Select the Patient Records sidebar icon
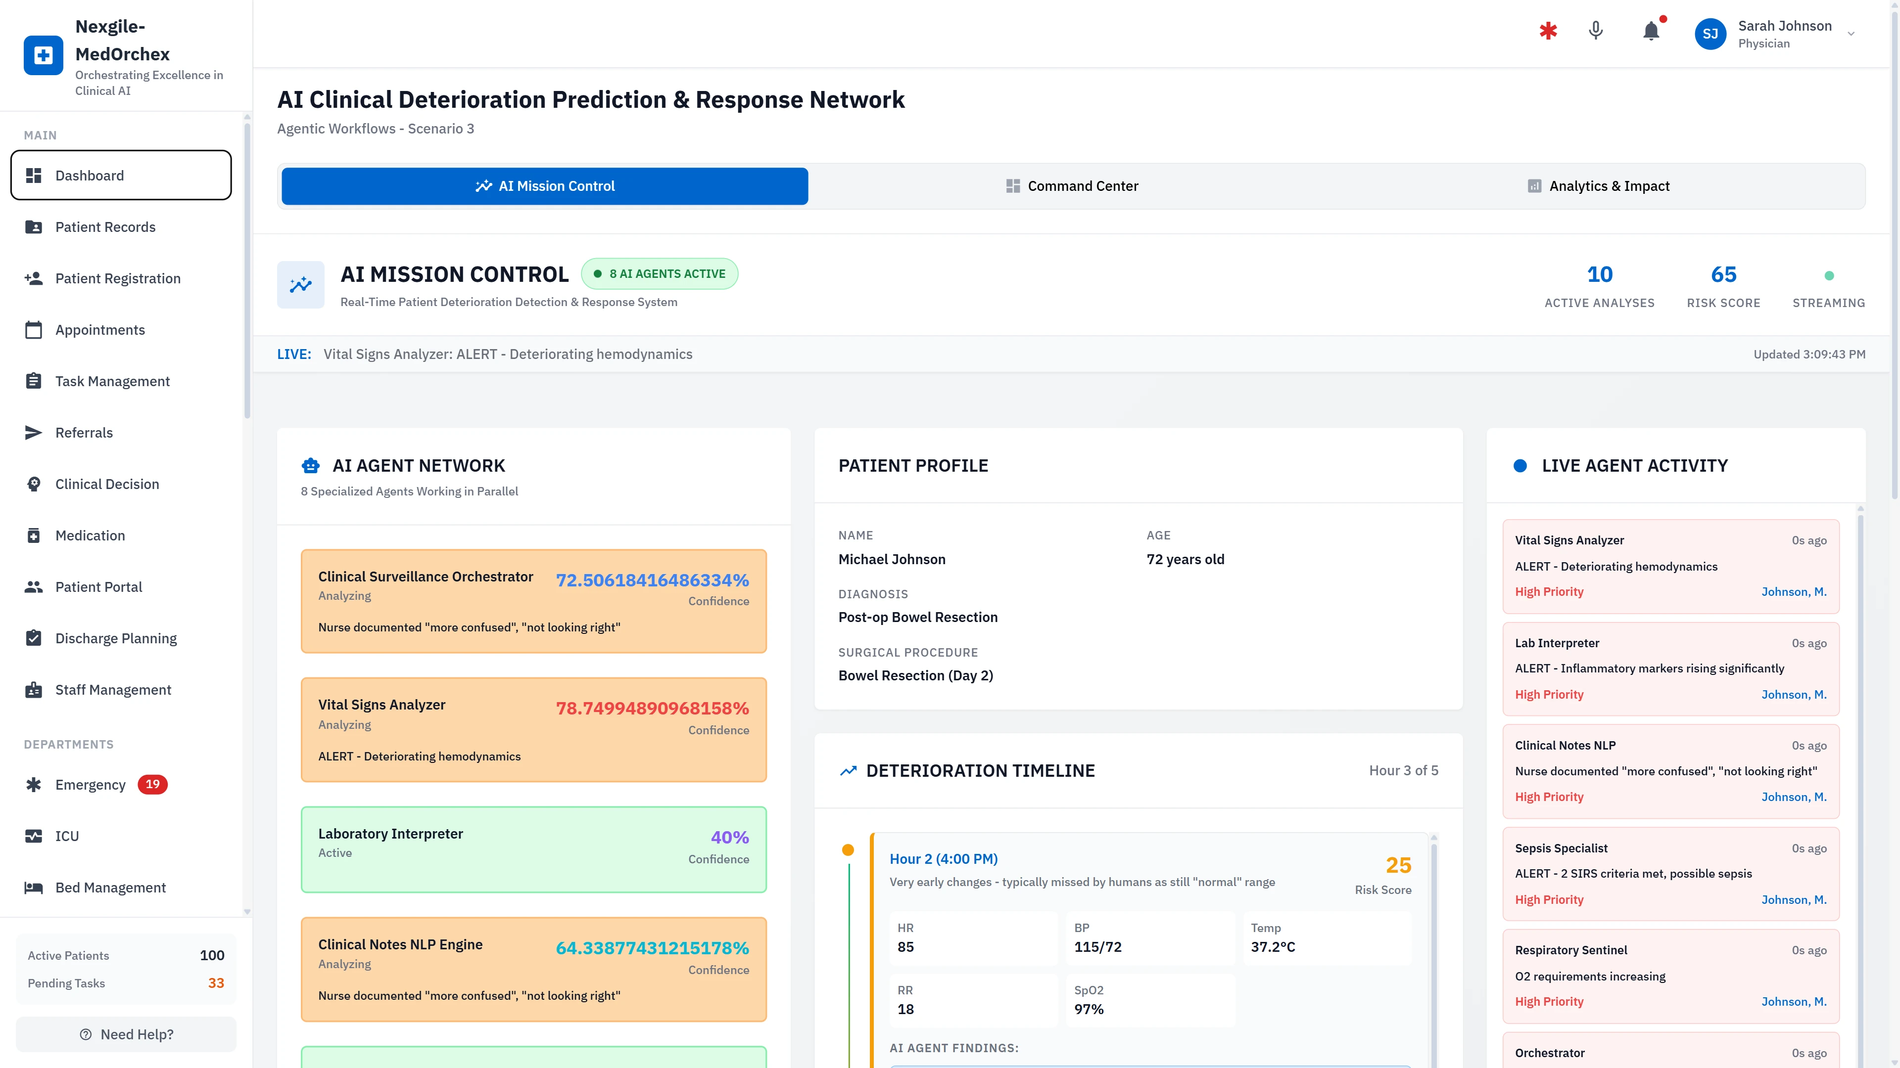This screenshot has width=1900, height=1068. (x=34, y=227)
